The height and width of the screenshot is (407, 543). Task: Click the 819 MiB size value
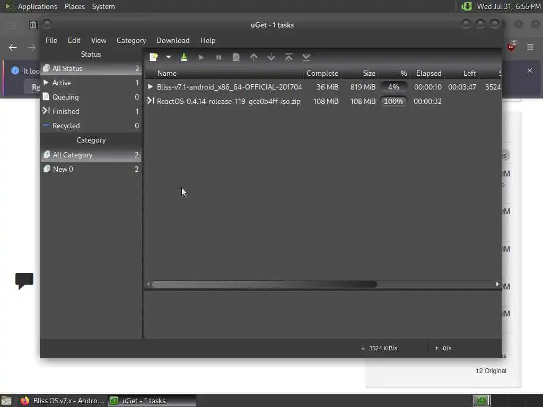(363, 87)
